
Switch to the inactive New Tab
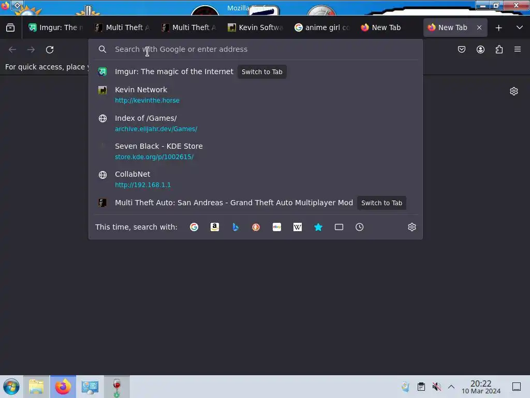point(388,28)
